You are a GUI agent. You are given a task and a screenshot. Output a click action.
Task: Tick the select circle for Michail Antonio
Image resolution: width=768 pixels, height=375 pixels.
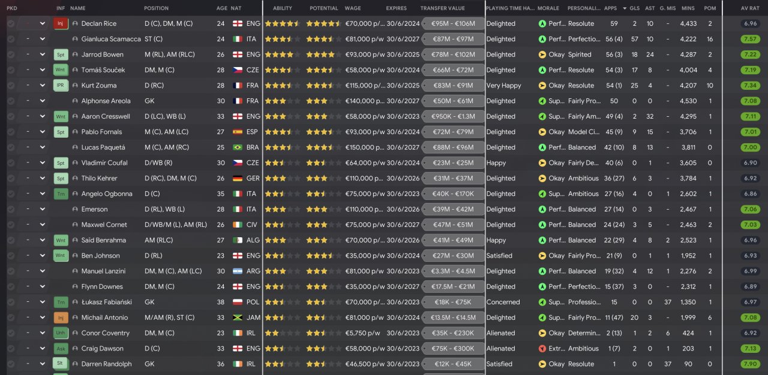pyautogui.click(x=11, y=317)
